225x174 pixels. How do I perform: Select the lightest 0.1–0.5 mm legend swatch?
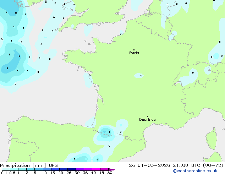pyautogui.click(x=6, y=169)
